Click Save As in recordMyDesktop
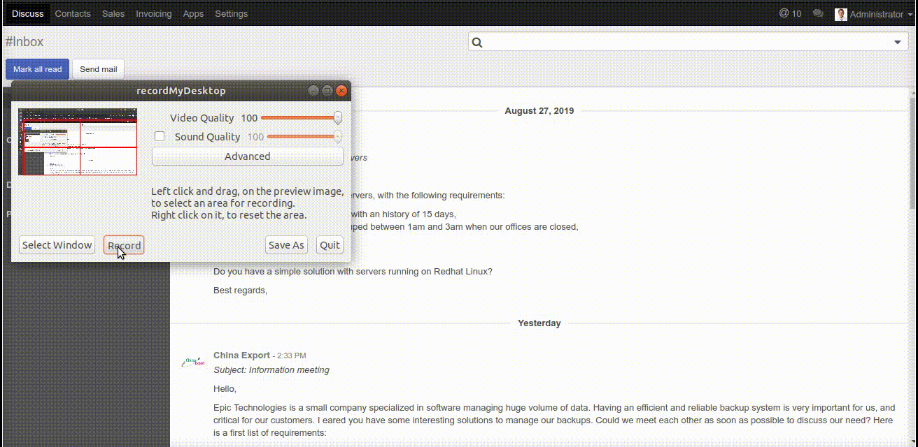Image resolution: width=918 pixels, height=447 pixels. click(286, 244)
